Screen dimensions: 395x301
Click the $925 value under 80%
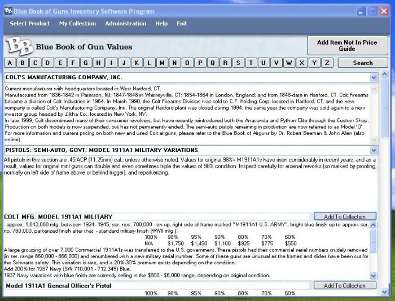click(x=244, y=243)
